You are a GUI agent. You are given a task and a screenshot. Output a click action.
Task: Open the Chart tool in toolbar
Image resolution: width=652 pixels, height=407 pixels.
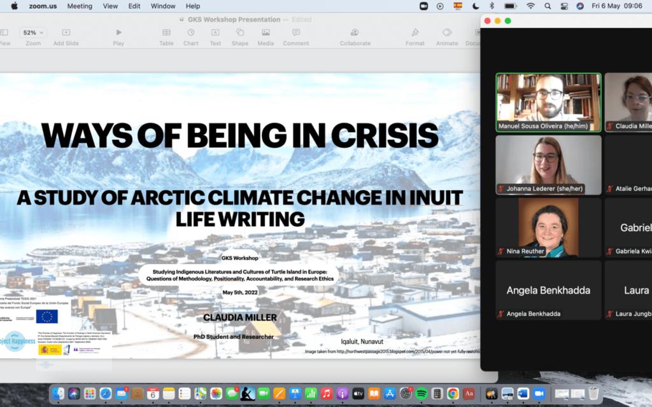191,32
